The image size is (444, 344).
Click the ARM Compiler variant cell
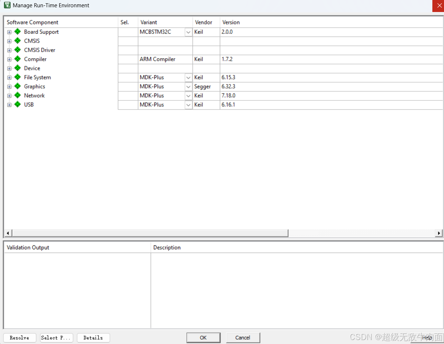165,59
